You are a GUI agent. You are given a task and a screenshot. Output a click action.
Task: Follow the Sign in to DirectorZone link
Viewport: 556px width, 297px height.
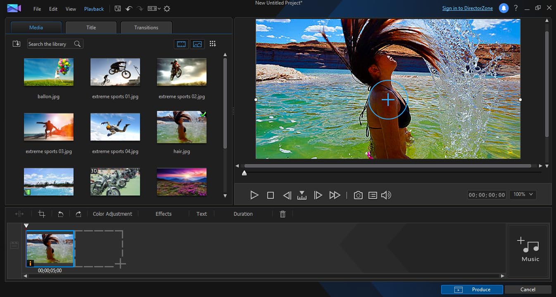pyautogui.click(x=467, y=8)
